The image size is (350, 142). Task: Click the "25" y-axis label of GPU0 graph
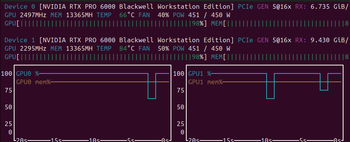point(8,124)
